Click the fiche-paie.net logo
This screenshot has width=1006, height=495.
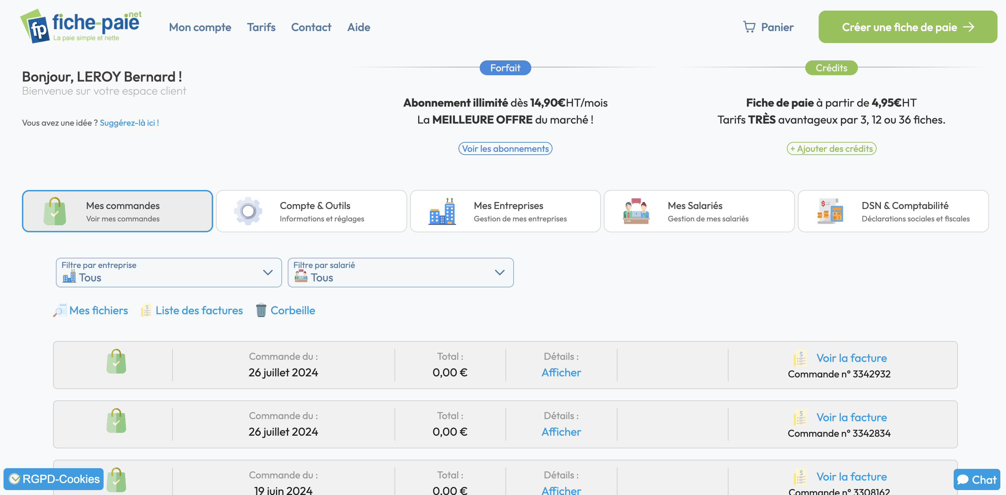(81, 26)
